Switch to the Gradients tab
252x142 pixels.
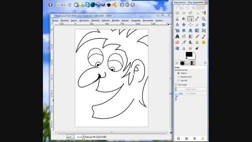(193, 63)
